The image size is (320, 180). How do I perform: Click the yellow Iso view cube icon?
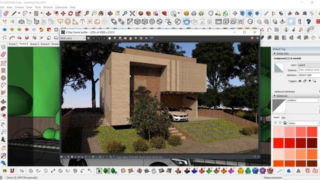click(x=186, y=13)
